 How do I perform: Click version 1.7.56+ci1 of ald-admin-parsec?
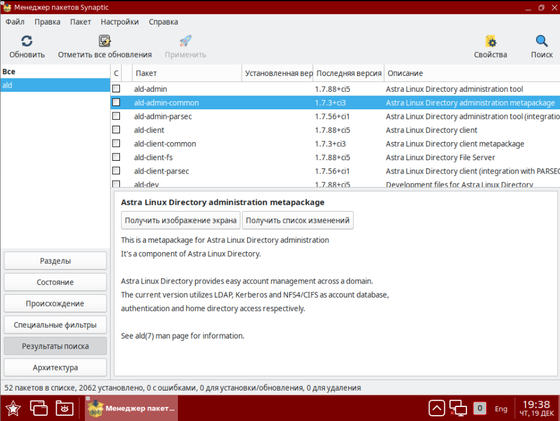(332, 116)
